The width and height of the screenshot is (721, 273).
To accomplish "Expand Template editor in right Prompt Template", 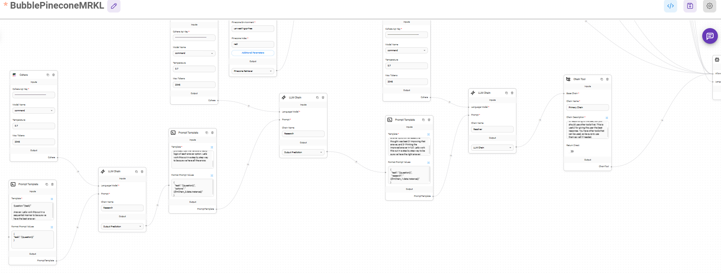I will click(x=428, y=134).
